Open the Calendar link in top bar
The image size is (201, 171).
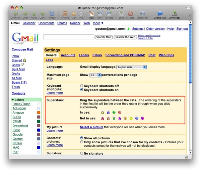click(x=29, y=23)
